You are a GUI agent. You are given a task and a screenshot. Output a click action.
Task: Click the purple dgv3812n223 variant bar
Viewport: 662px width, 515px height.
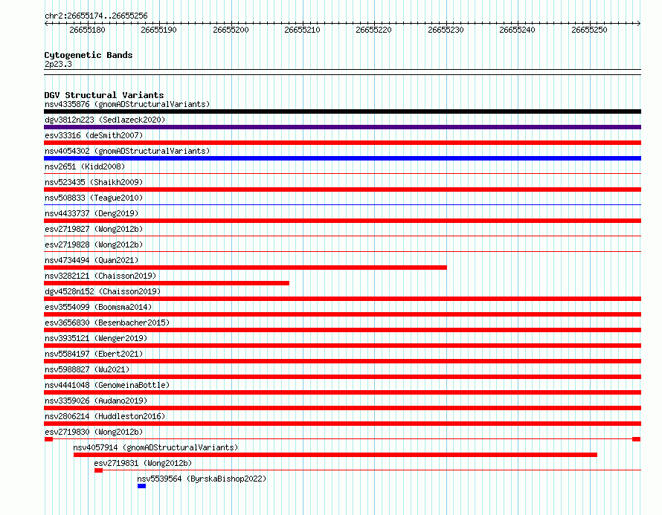click(342, 127)
